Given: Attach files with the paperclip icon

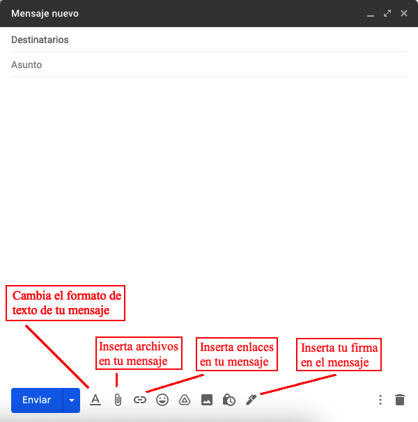Looking at the screenshot, I should point(118,400).
